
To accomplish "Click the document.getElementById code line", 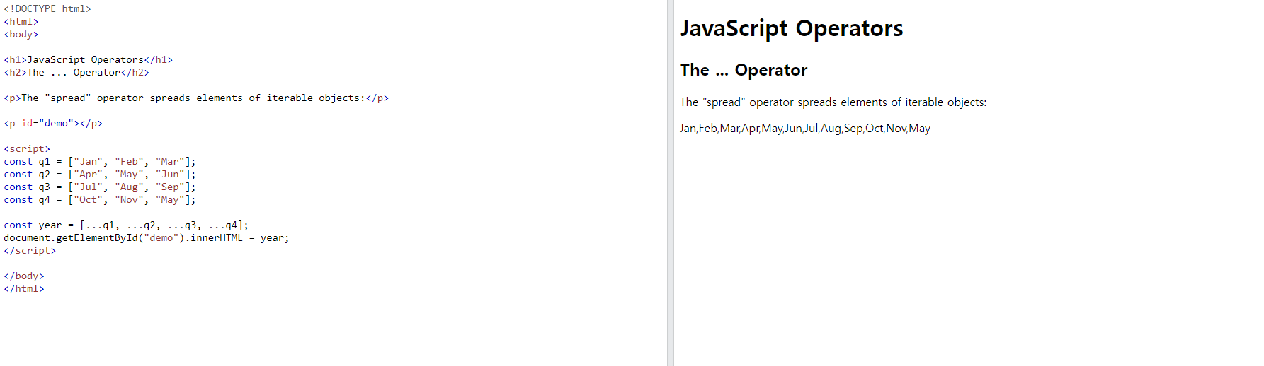I will tap(147, 238).
